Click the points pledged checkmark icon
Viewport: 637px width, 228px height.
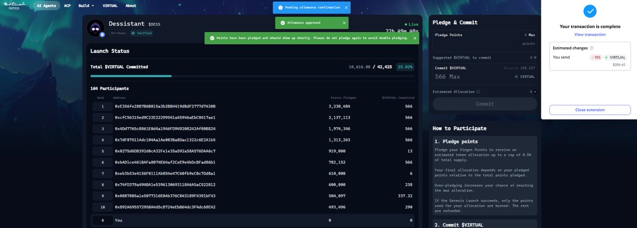point(212,38)
